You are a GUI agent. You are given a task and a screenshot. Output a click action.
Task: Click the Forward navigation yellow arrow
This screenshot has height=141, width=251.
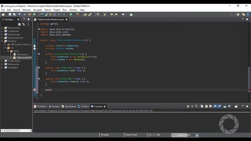123,14
